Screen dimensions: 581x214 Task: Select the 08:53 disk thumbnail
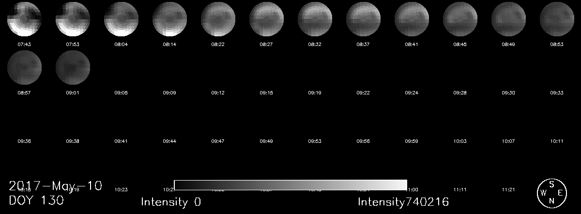[x=557, y=19]
